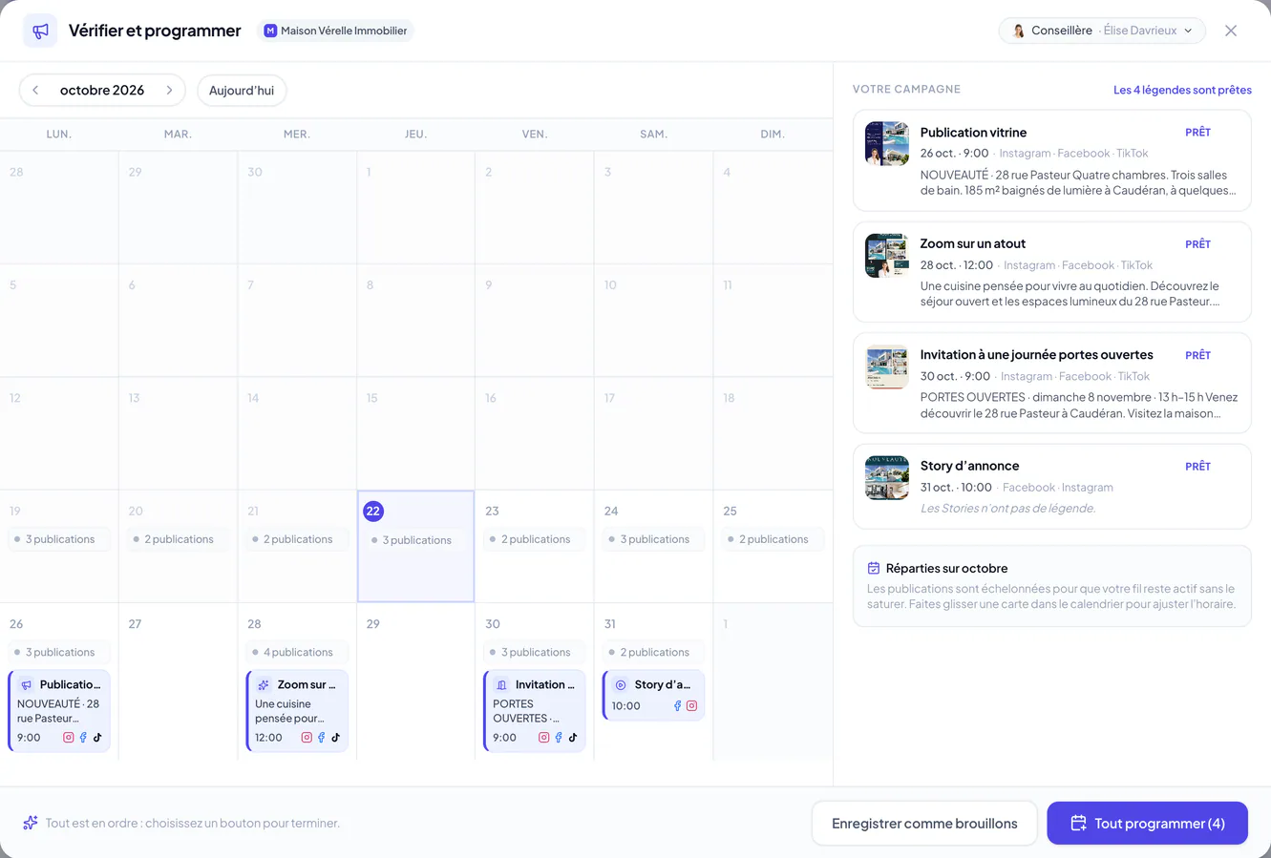Click the Zoom sur un atout card title

click(972, 243)
